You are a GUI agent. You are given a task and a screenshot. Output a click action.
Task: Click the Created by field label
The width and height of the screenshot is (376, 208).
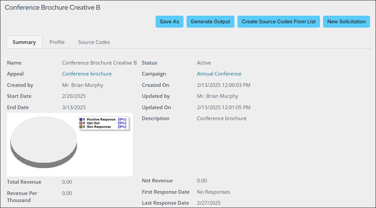click(20, 85)
